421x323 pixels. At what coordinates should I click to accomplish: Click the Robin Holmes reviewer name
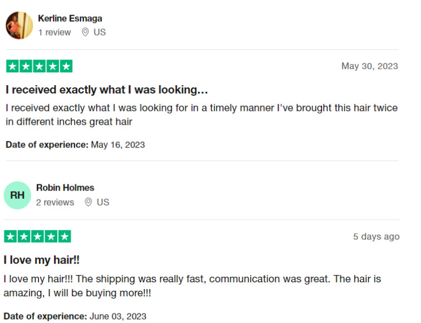point(65,188)
